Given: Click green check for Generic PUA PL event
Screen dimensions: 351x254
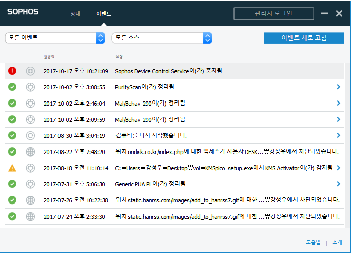Looking at the screenshot, I should (12, 184).
